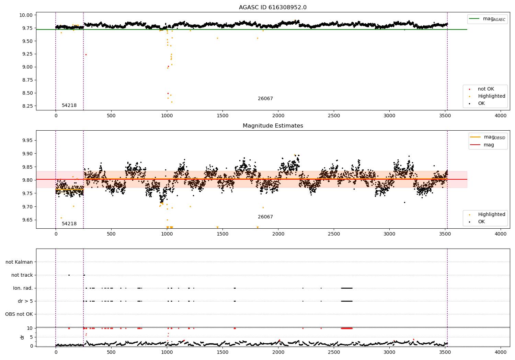Click the '4000' x-axis tick in top plot

pyautogui.click(x=501, y=116)
